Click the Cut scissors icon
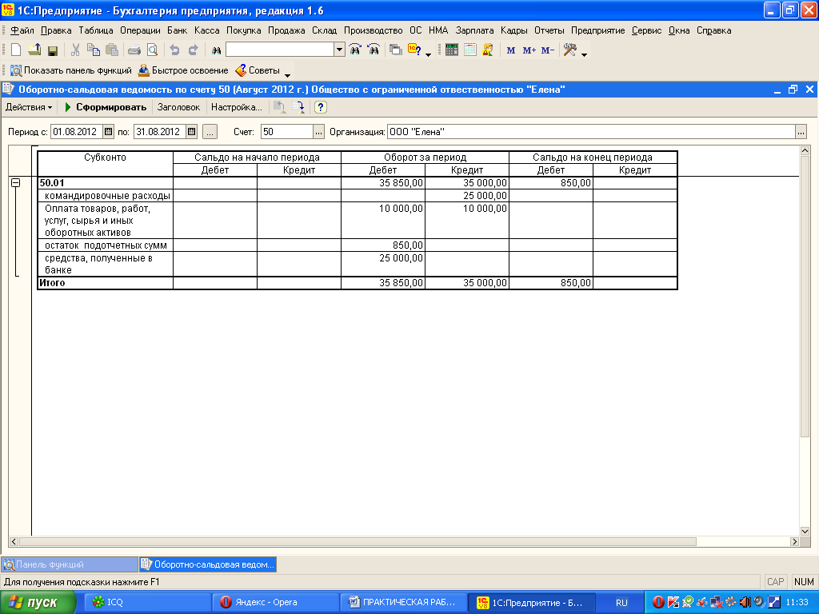The image size is (819, 614). pyautogui.click(x=75, y=50)
